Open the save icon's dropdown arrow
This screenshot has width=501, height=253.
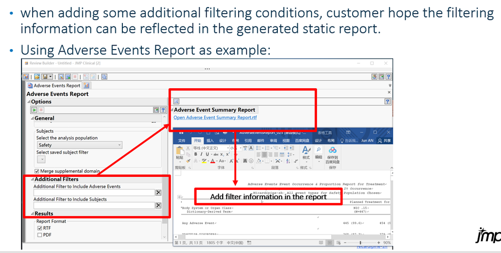pos(51,77)
